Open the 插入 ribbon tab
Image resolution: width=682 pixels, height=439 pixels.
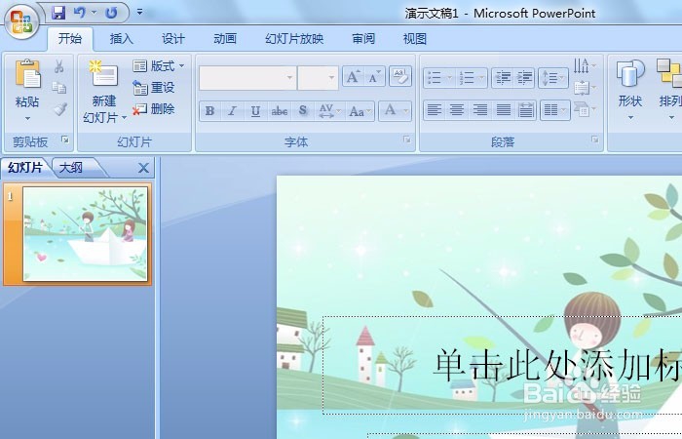pyautogui.click(x=122, y=39)
